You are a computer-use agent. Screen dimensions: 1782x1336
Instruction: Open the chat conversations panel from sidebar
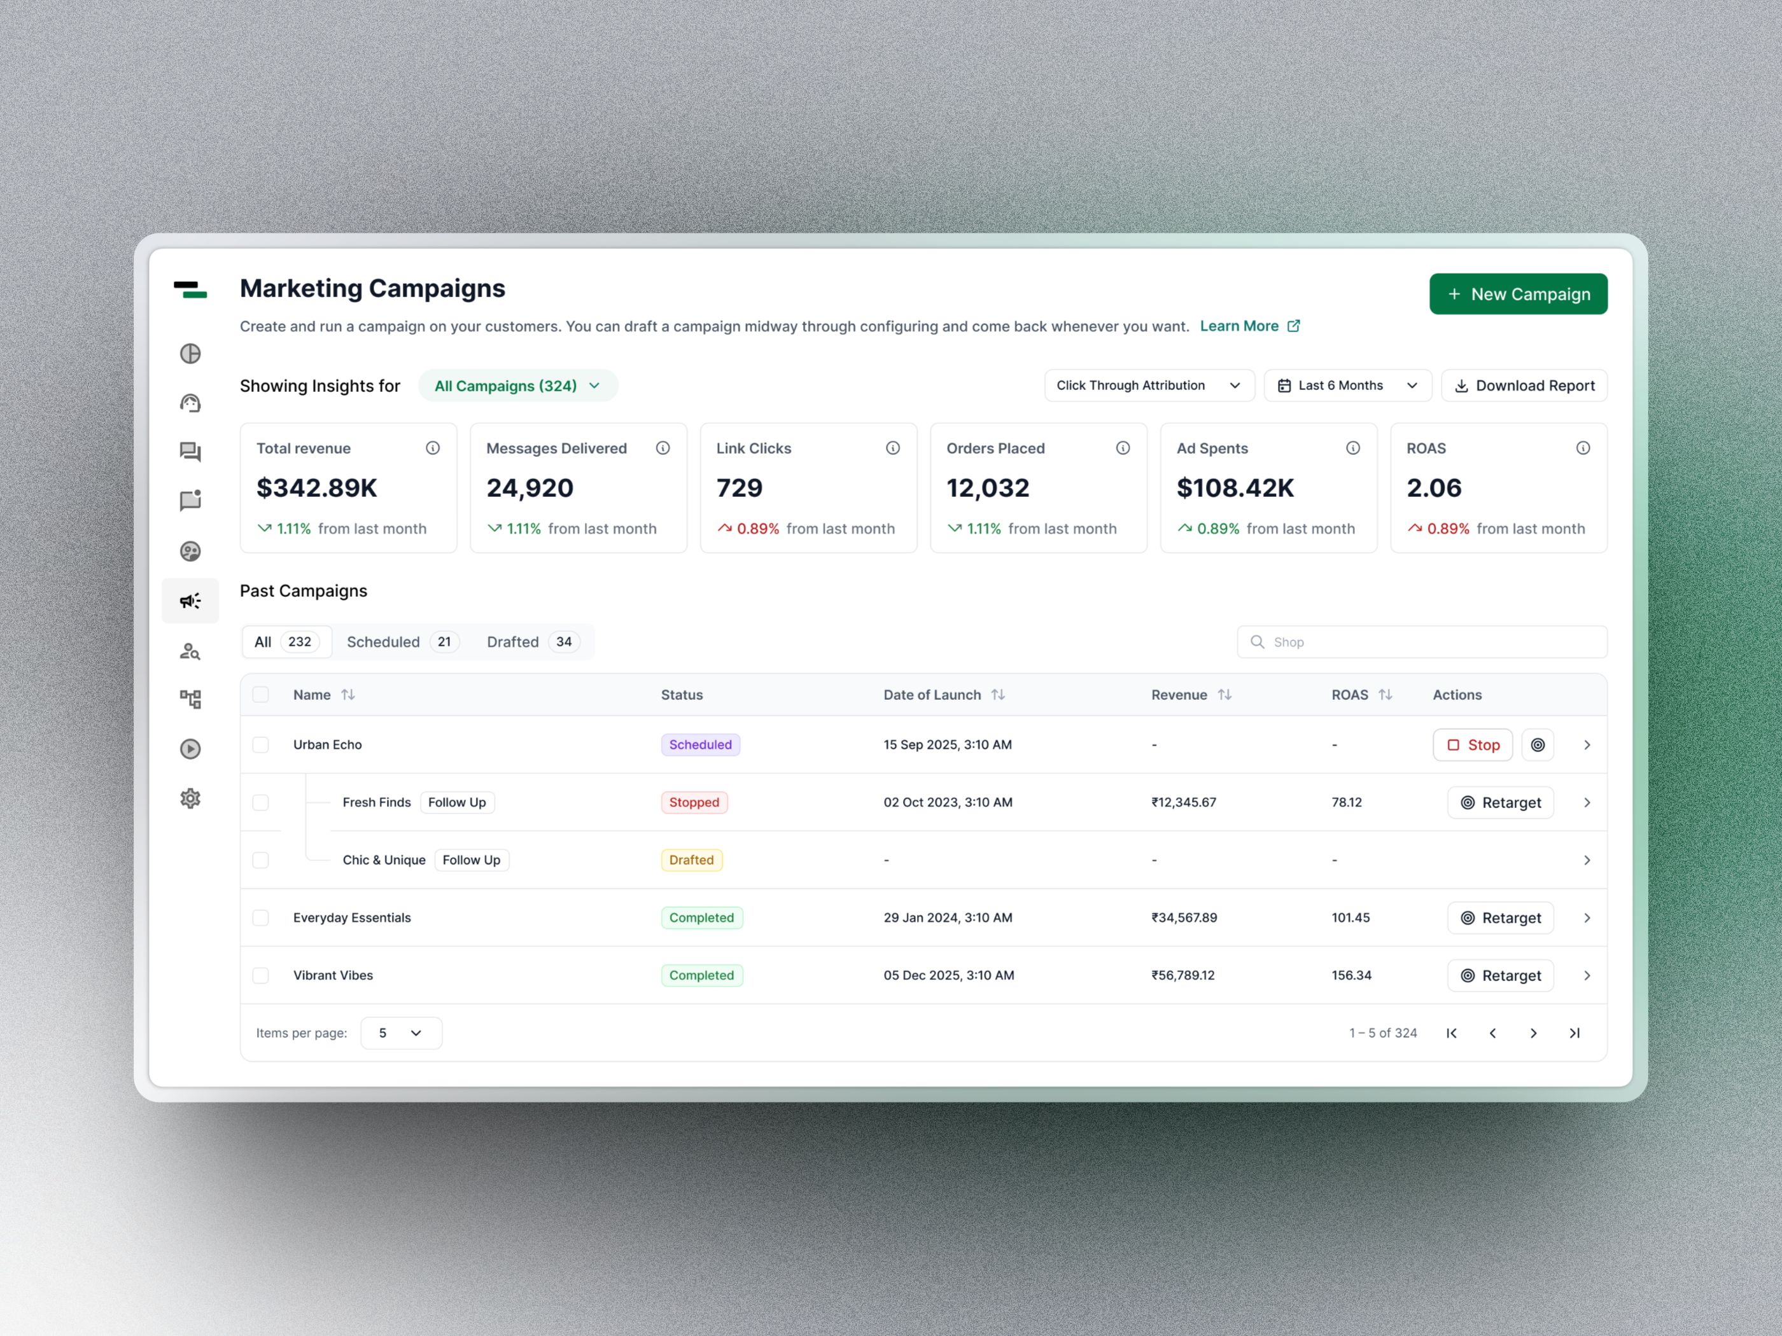tap(190, 452)
